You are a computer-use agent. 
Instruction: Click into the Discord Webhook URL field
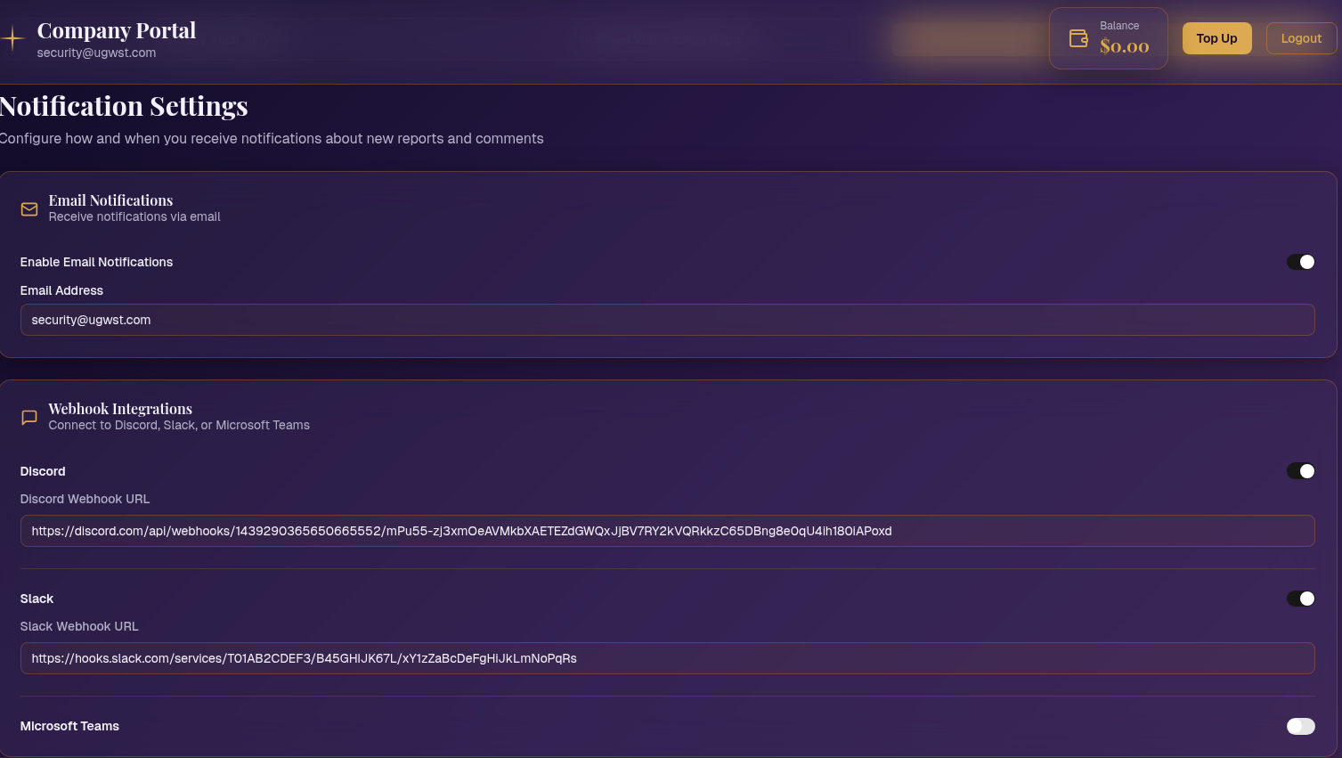click(667, 531)
